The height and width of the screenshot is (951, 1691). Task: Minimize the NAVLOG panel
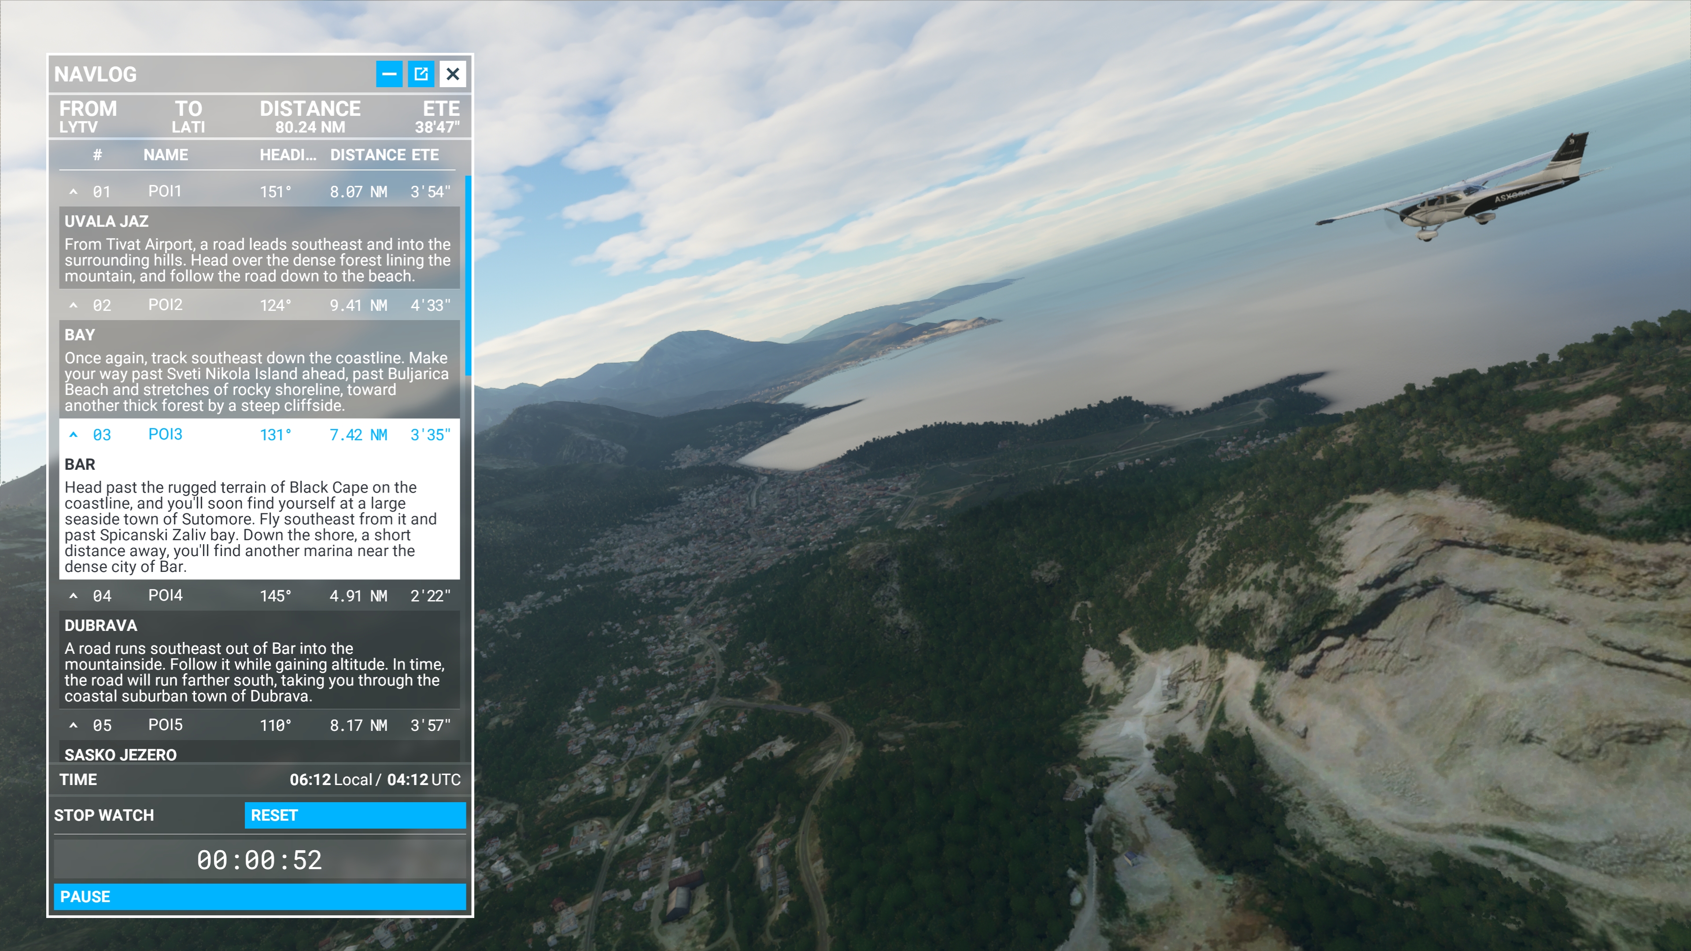click(388, 74)
